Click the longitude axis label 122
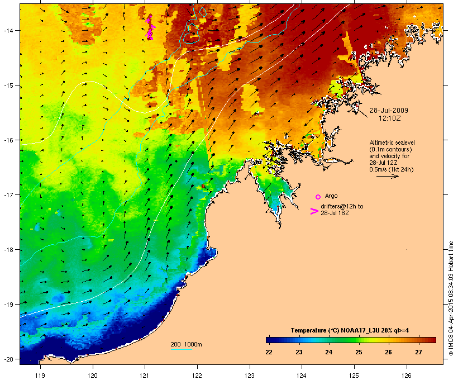 click(x=197, y=376)
